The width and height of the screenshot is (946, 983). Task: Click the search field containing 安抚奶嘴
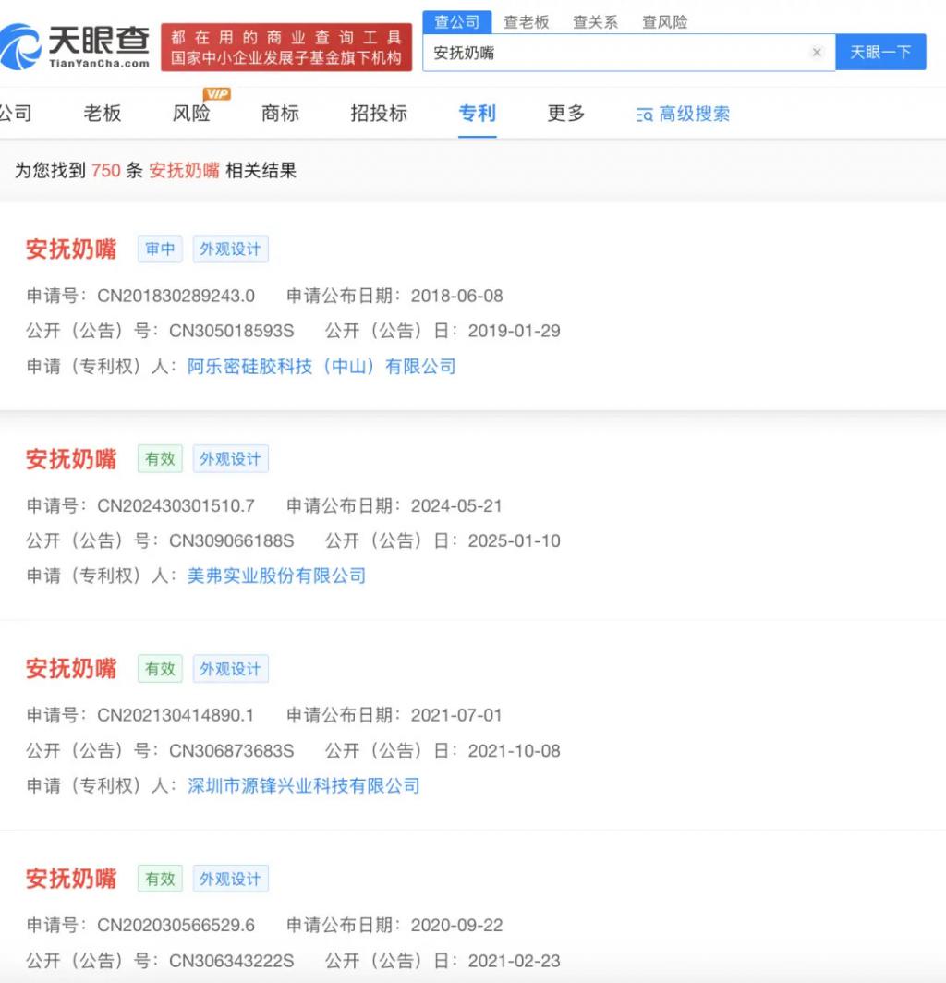(614, 53)
